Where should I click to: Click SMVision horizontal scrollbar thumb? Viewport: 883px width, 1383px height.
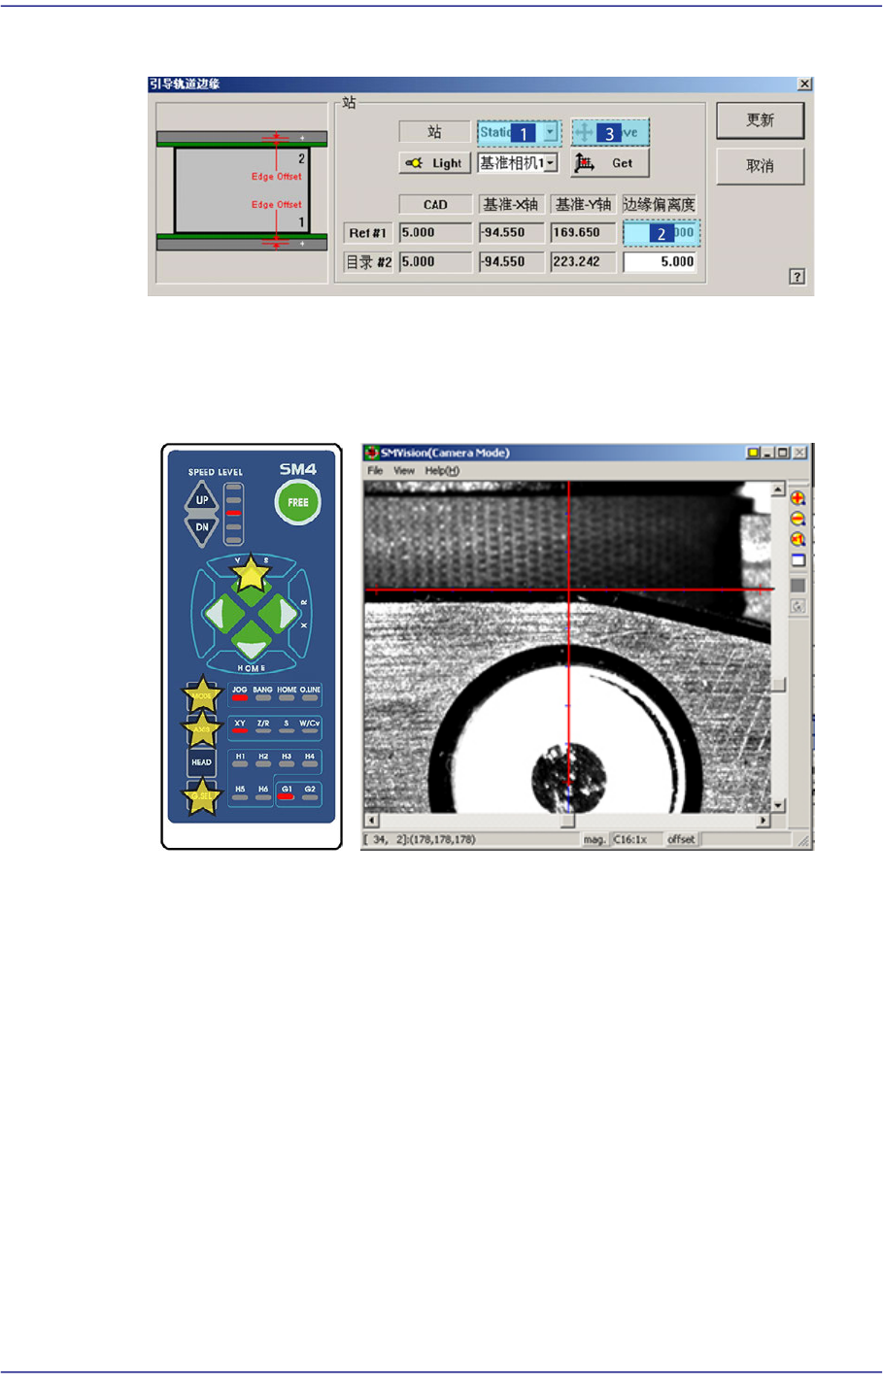pos(567,822)
